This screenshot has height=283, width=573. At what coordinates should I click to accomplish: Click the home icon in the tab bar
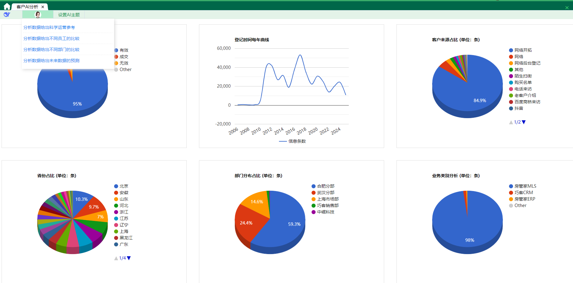pyautogui.click(x=7, y=6)
